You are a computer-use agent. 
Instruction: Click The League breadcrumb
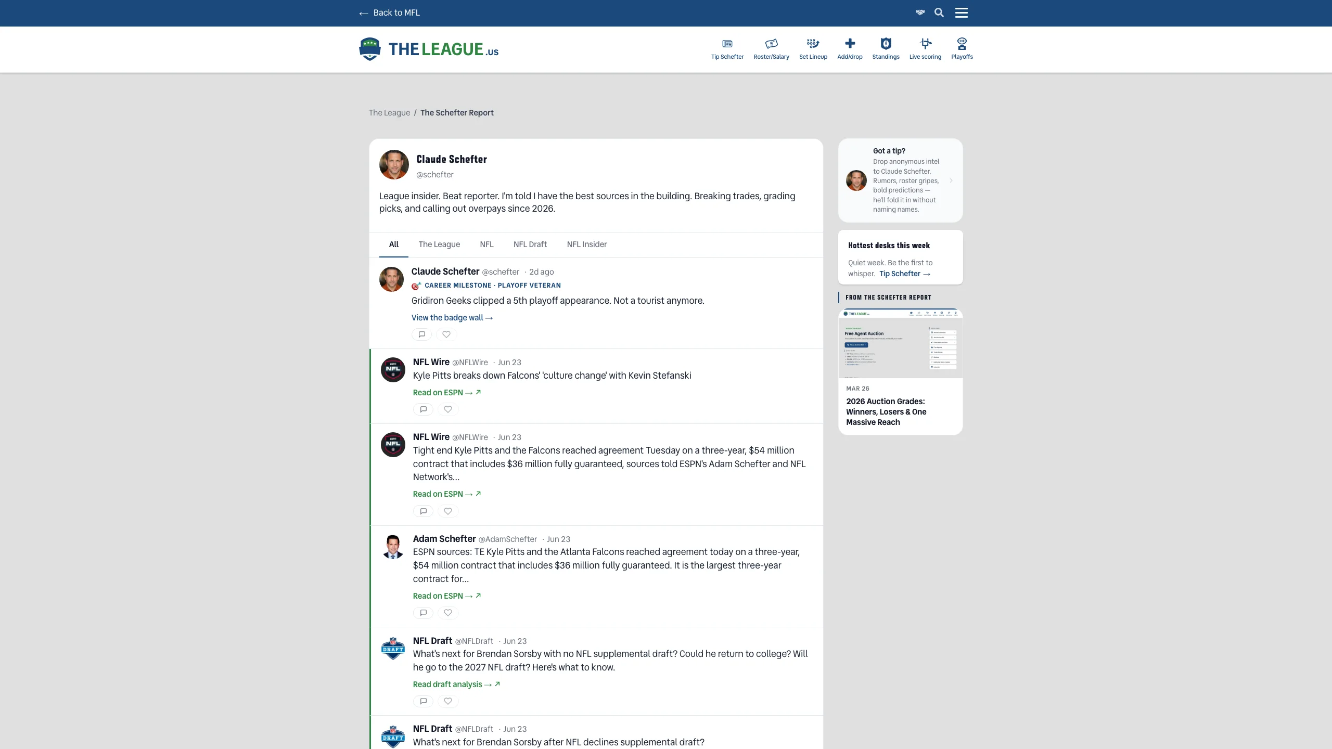point(389,113)
